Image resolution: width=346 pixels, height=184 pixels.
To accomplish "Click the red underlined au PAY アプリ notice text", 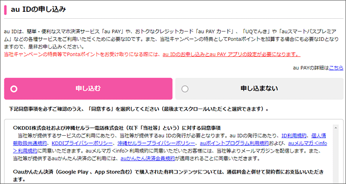I will (x=231, y=54).
